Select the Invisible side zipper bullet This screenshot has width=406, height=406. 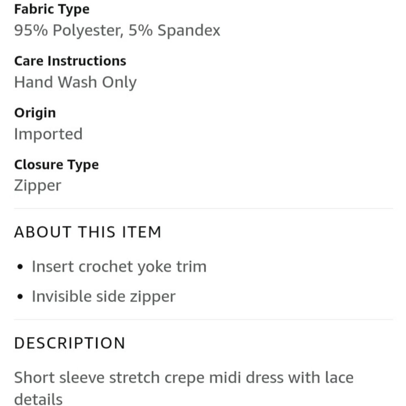104,296
